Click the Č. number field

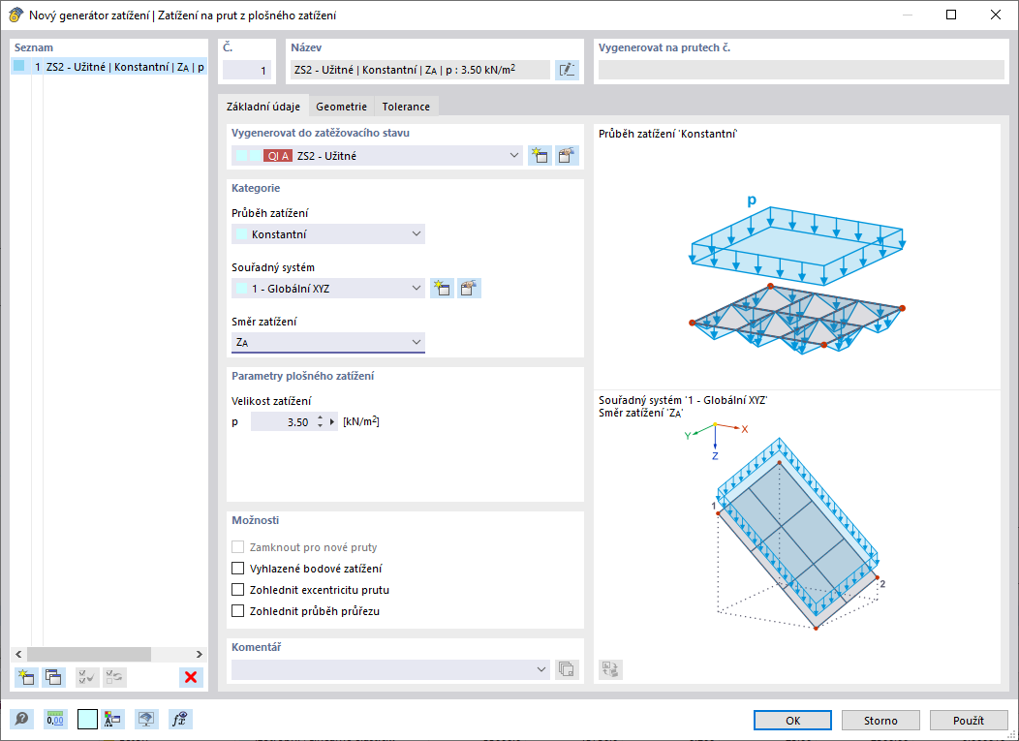pos(247,70)
